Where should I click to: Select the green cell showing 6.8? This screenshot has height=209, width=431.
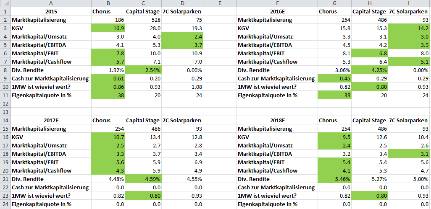pyautogui.click(x=370, y=54)
